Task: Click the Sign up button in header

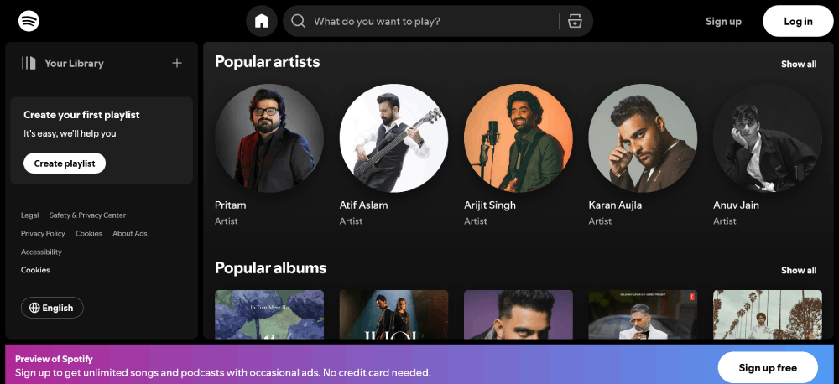Action: (723, 21)
